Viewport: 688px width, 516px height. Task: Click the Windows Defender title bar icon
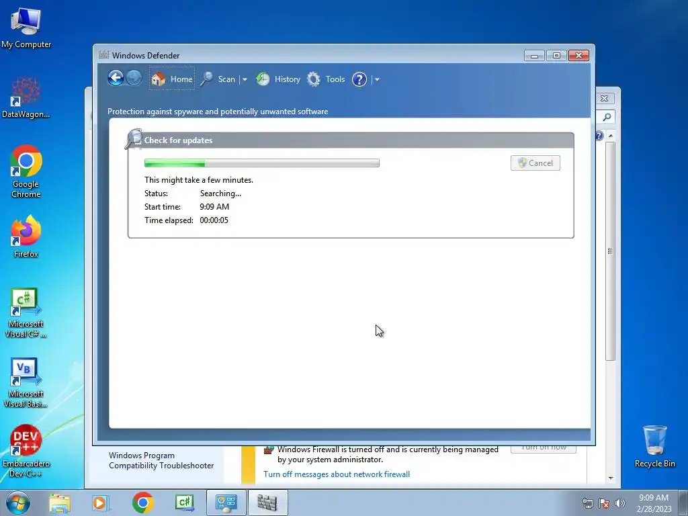103,55
